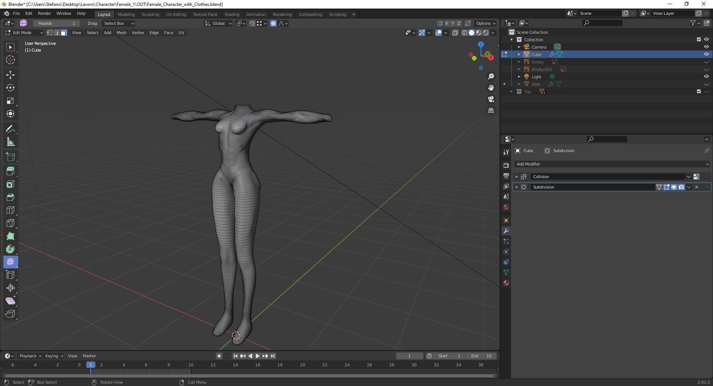Screen dimensions: 713x386
Task: Expand the Top collection in outliner
Action: coord(512,92)
